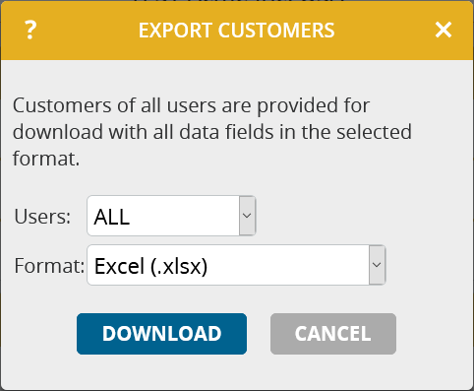Focus the Excel (.xlsx) value in Format selector

[150, 266]
